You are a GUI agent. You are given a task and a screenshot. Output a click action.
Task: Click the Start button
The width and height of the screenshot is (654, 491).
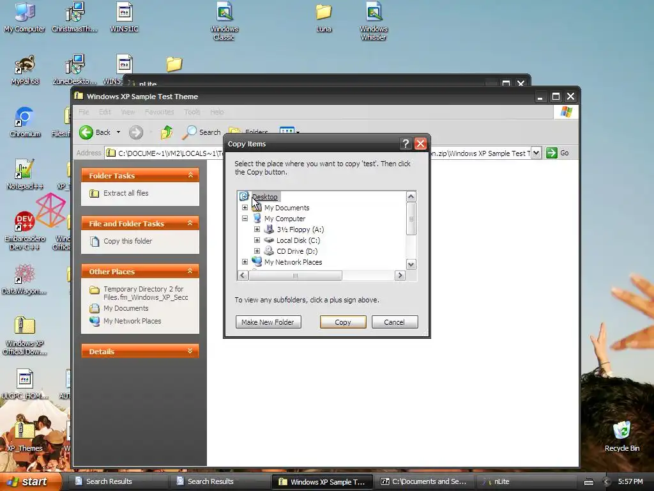pos(31,481)
